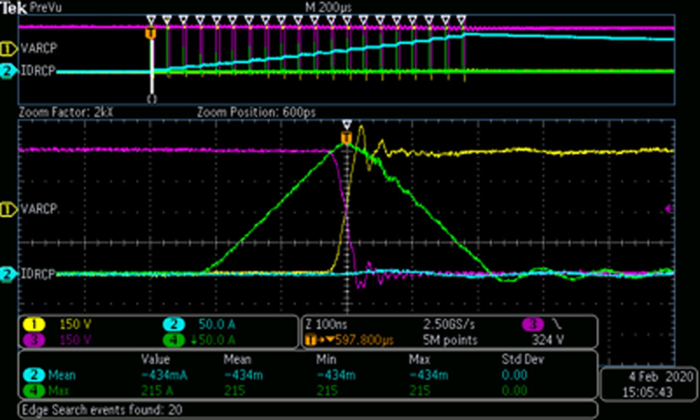Image resolution: width=700 pixels, height=420 pixels.
Task: Click the M 200µs main timebase readout
Action: coord(328,7)
